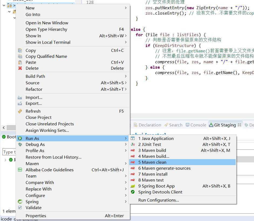Click the Debug As bug icon
This screenshot has height=221, width=254.
[20, 145]
